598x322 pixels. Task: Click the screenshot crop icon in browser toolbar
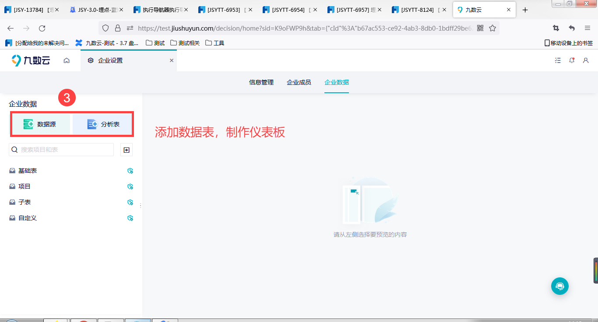click(x=556, y=28)
